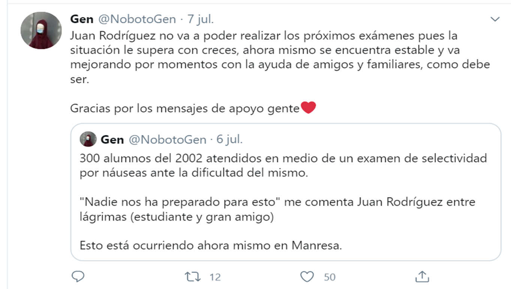
Task: Open the 6 jul. quoted tweet date
Action: click(229, 140)
